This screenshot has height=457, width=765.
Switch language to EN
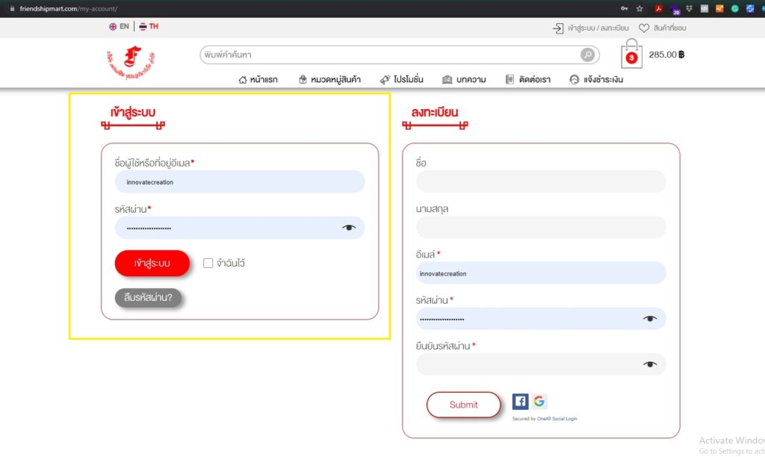[119, 27]
